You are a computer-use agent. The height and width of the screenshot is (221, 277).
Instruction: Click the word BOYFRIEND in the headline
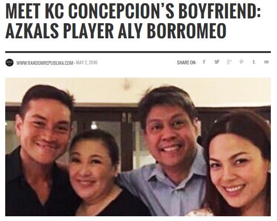pyautogui.click(x=220, y=11)
